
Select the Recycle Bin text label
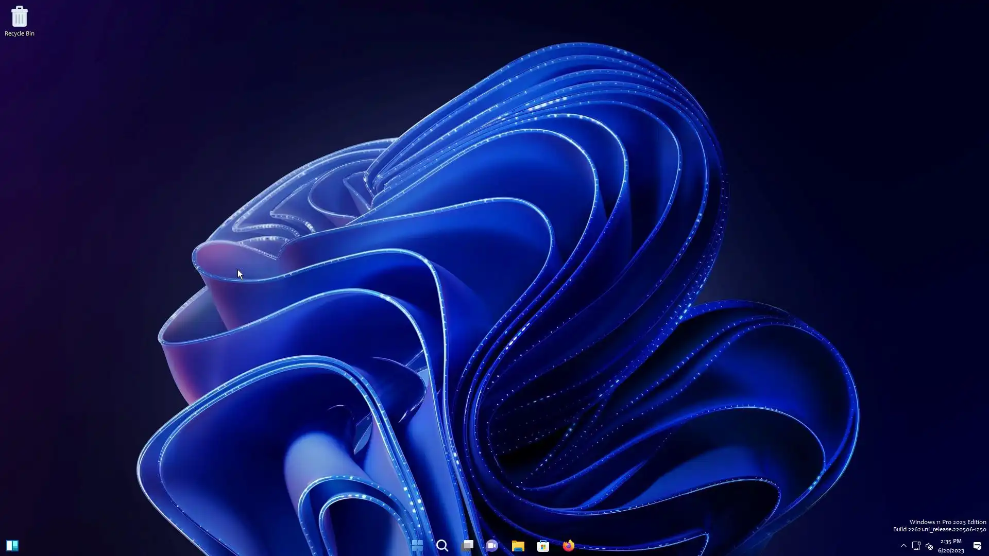tap(19, 33)
